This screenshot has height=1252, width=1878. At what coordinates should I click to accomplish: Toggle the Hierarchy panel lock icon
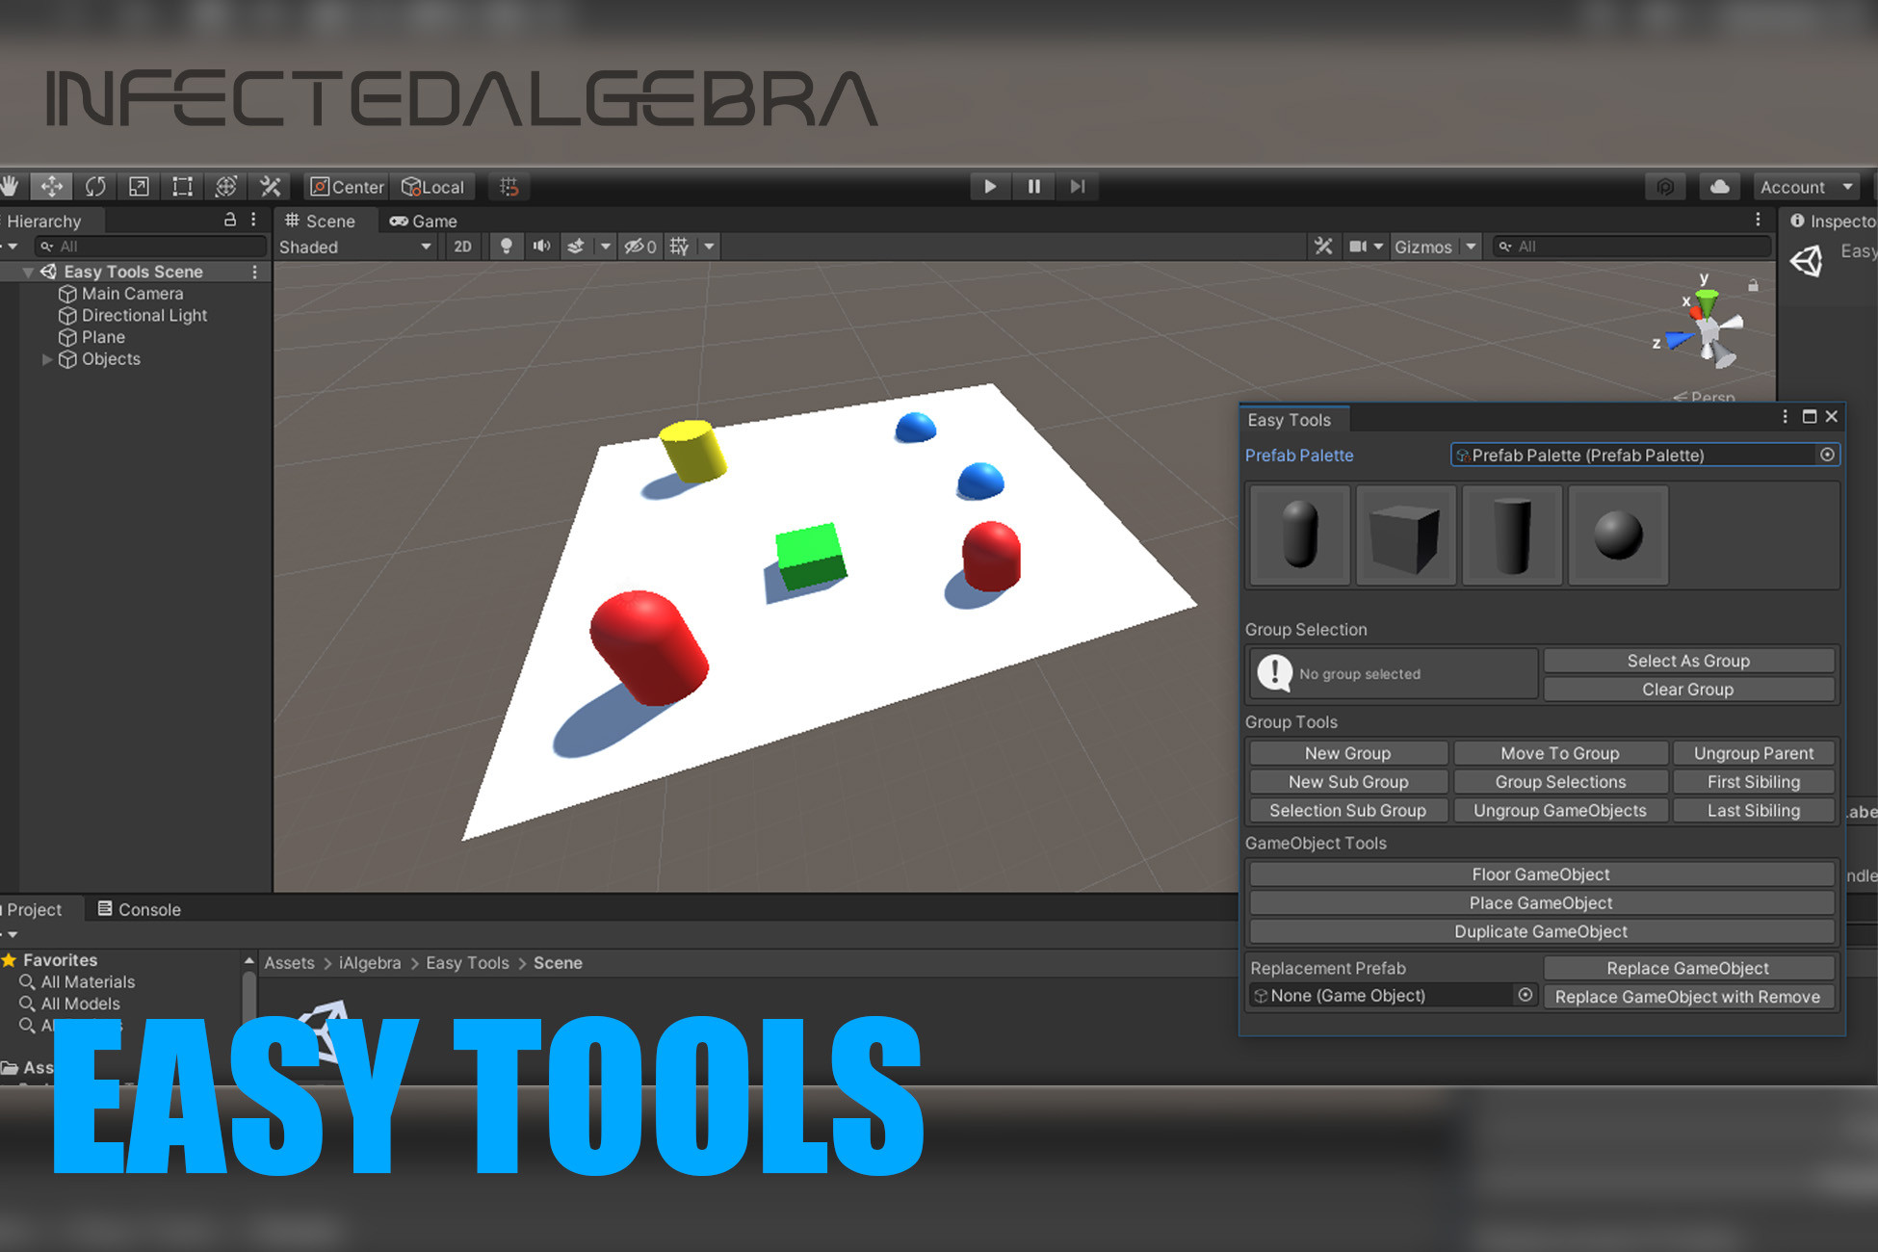pos(230,221)
